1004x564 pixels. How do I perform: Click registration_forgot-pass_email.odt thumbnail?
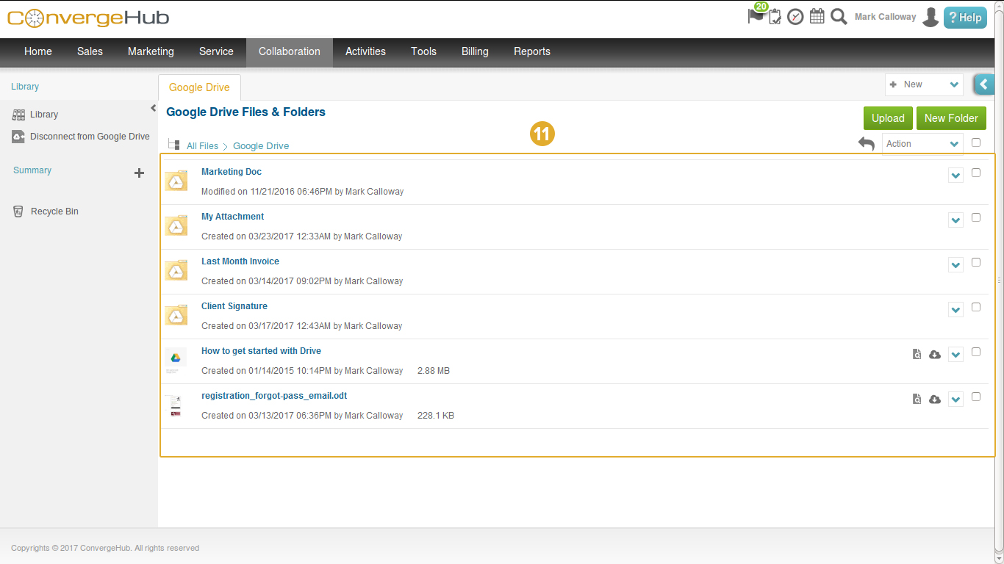coord(176,405)
